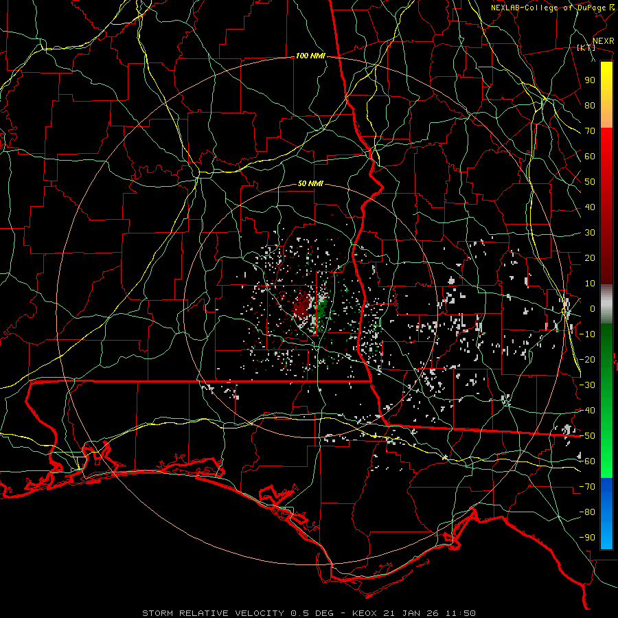Pick the gray zero-velocity segment of the color bar

point(606,304)
